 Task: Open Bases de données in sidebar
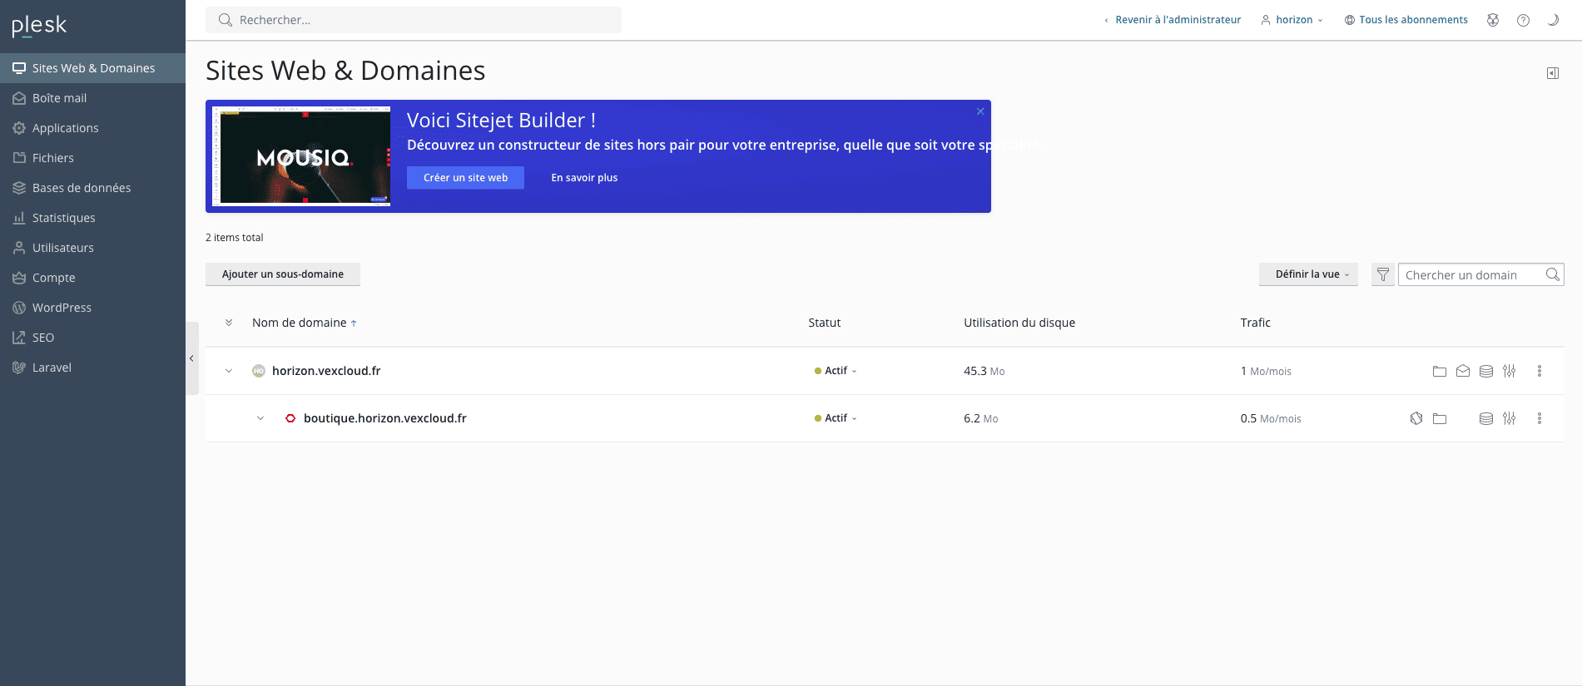82,188
